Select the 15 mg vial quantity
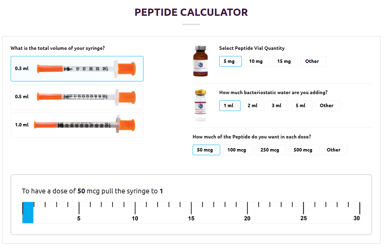Viewport: 384px width, 248px height. [x=285, y=61]
